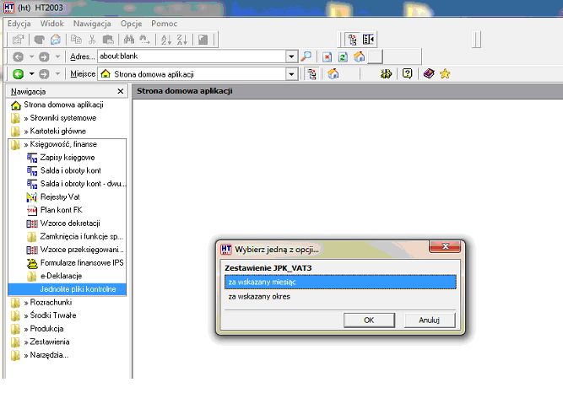Open the Nawigacja menu
Screen dimensions: 563x393
pos(92,24)
